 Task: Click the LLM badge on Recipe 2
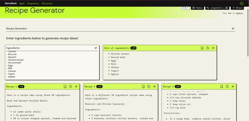pyautogui.click(x=99, y=87)
